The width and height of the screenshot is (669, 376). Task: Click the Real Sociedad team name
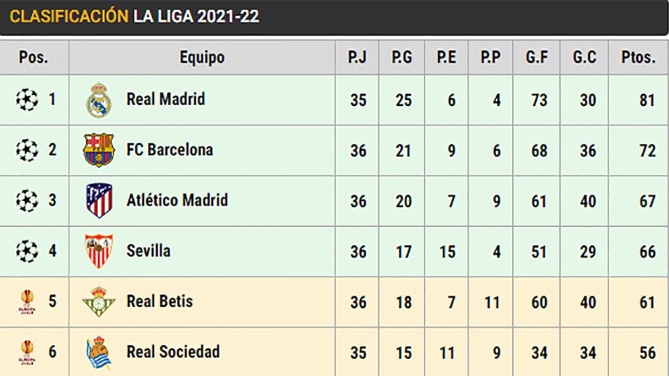(x=173, y=351)
